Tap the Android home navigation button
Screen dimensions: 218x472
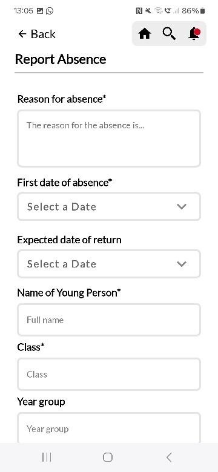(x=108, y=457)
